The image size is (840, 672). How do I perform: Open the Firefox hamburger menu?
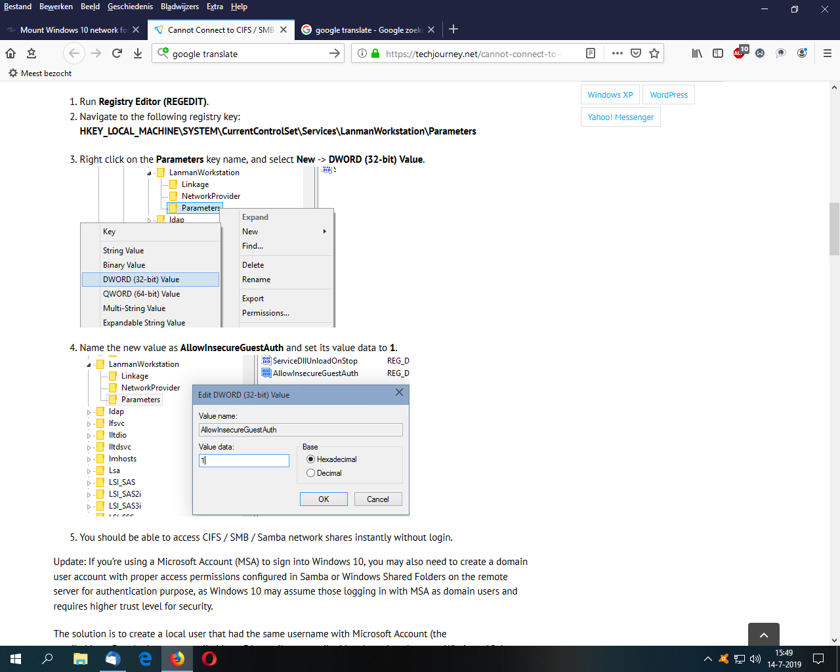[x=827, y=53]
